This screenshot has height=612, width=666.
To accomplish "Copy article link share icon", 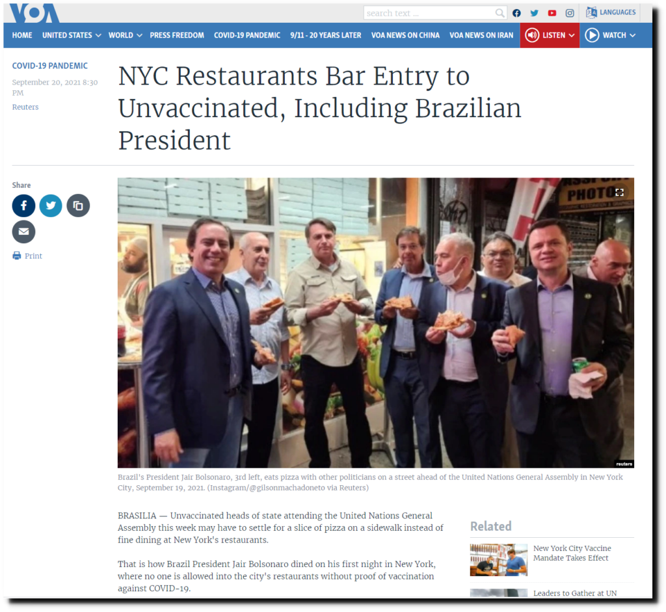I will click(78, 206).
